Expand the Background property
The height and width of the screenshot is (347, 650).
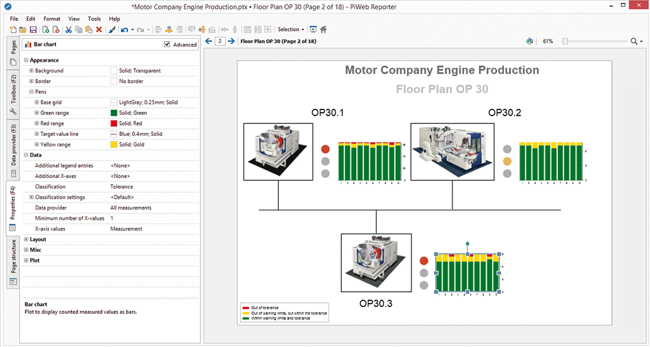(x=31, y=70)
